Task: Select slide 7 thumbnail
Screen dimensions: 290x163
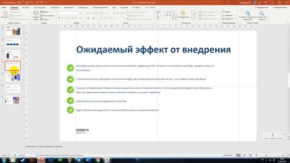Action: click(x=13, y=101)
